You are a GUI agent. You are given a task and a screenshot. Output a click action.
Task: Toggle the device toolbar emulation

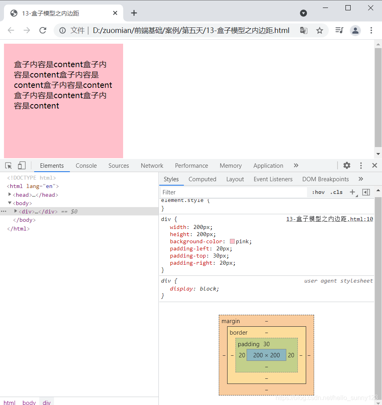[x=21, y=165]
